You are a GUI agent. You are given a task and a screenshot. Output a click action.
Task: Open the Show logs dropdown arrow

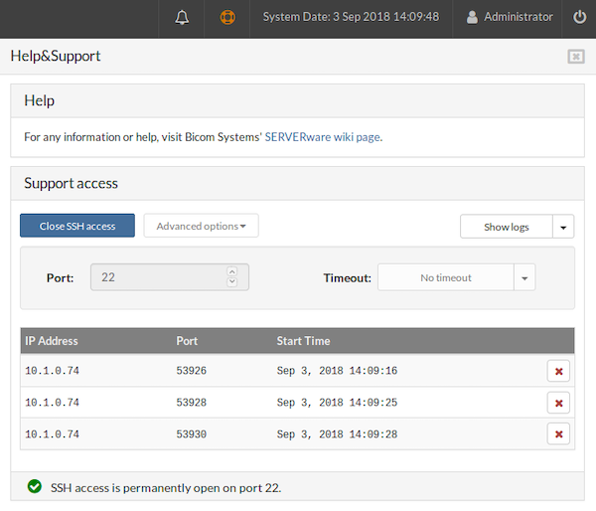(x=563, y=227)
